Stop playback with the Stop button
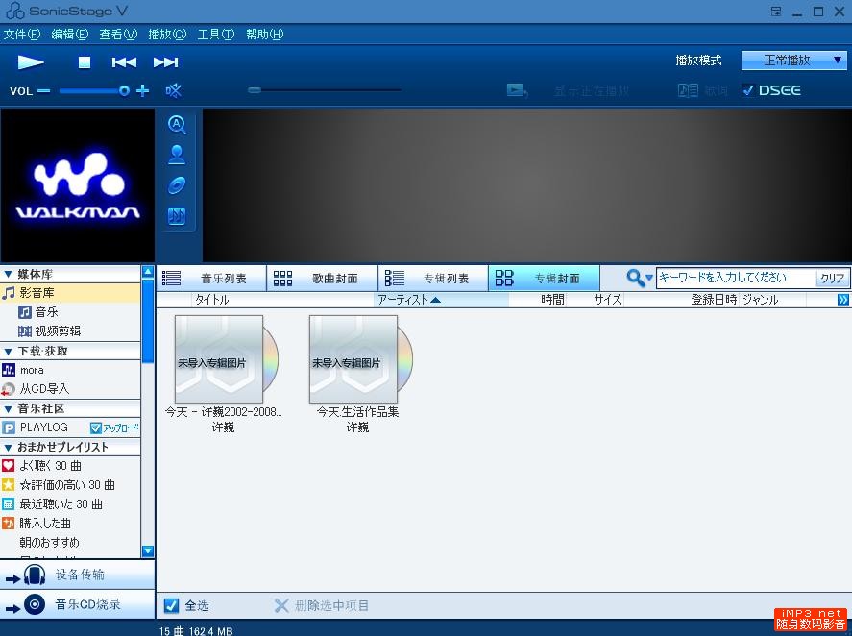 click(85, 62)
